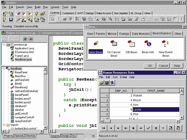
Task: Select Application1.java in project tree
Action: click(24, 48)
